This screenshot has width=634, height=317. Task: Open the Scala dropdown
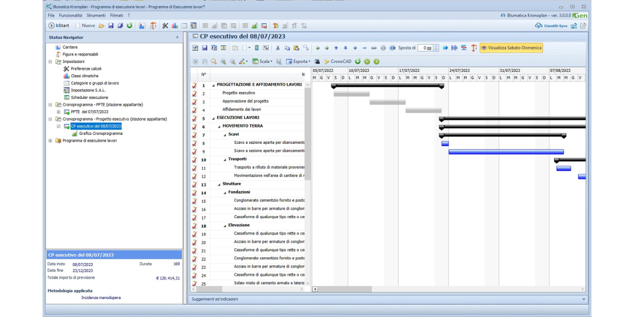(x=263, y=61)
